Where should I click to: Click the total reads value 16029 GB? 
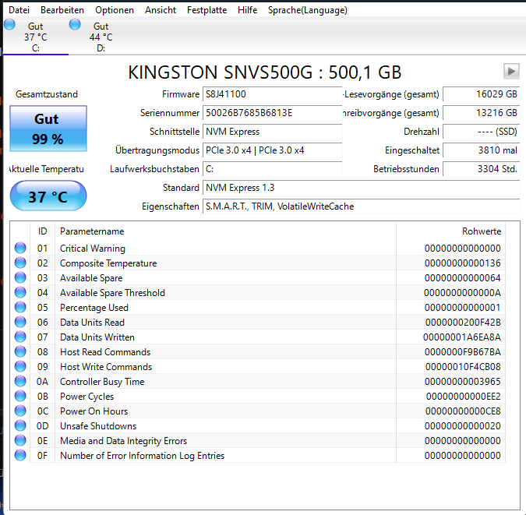coord(482,94)
